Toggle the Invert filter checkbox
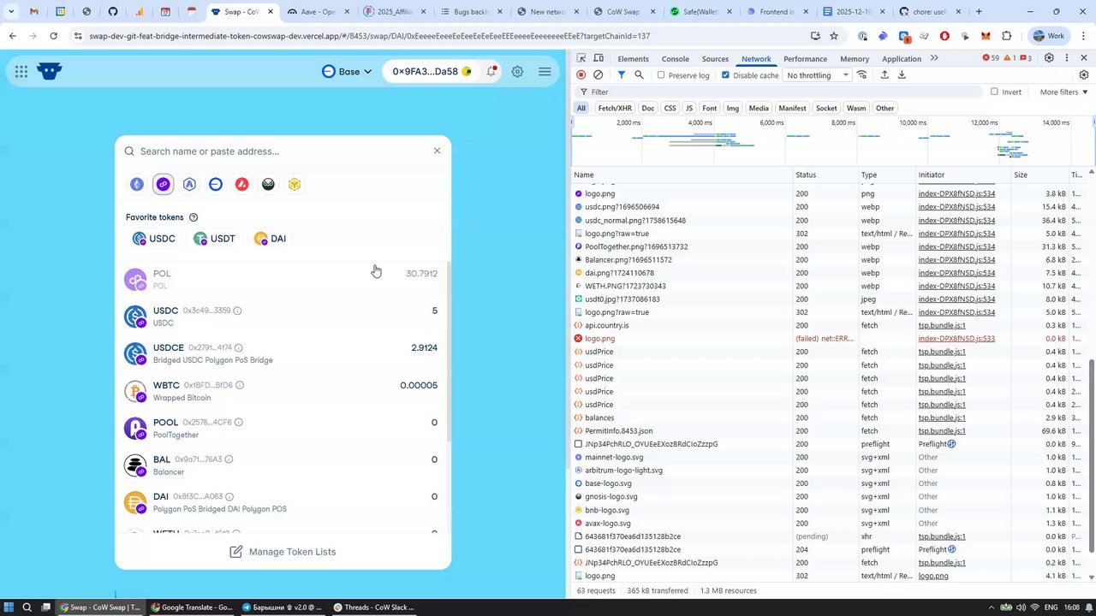The image size is (1096, 616). [994, 92]
